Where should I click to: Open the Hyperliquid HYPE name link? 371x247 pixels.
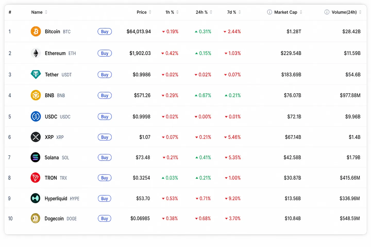(62, 198)
